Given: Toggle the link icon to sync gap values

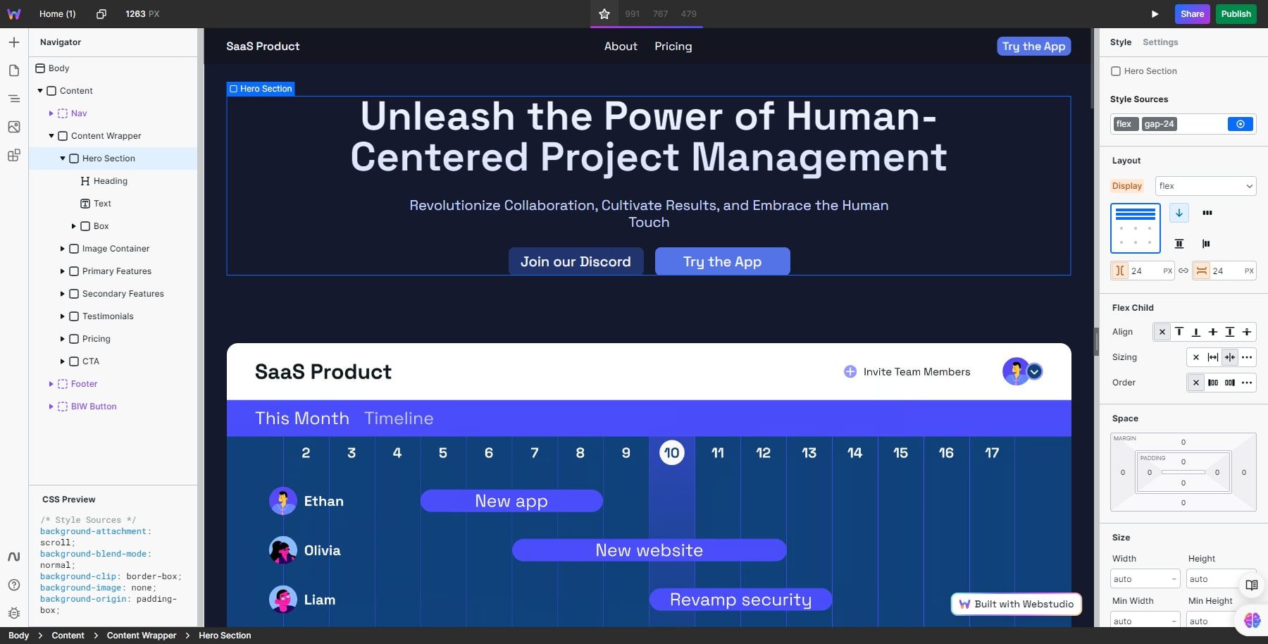Looking at the screenshot, I should click(x=1183, y=270).
